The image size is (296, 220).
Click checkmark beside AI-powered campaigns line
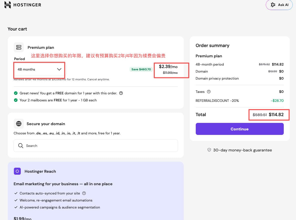point(16,207)
